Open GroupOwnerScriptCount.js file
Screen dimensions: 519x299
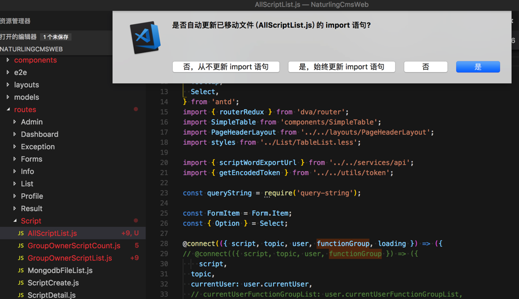(74, 246)
